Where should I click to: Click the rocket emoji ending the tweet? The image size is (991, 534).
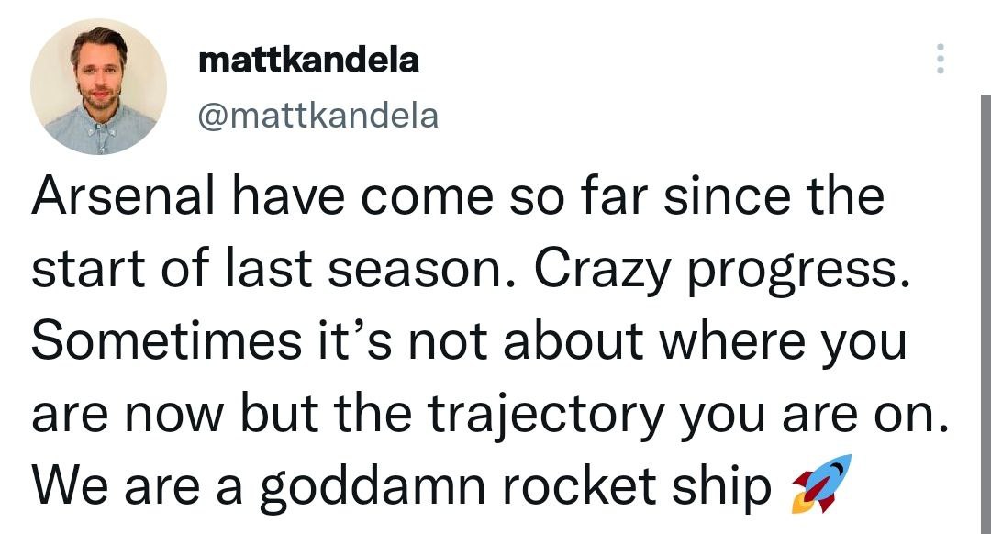coord(815,483)
